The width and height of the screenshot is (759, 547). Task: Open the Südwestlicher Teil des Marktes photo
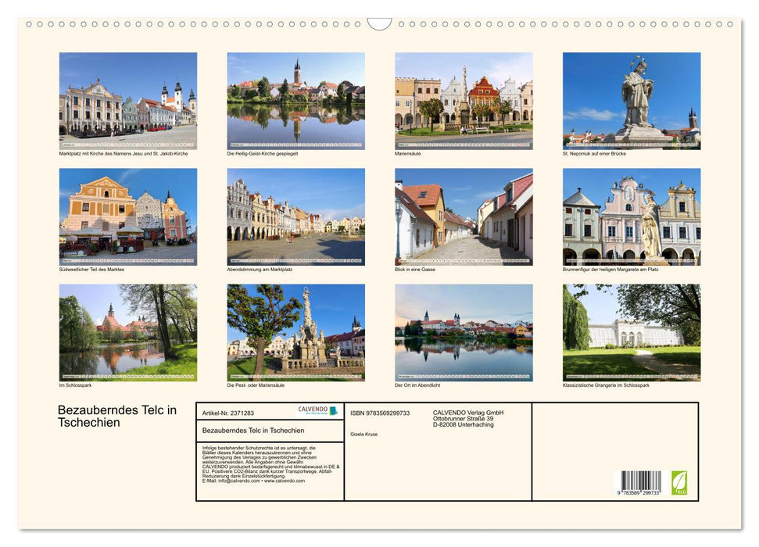(128, 217)
